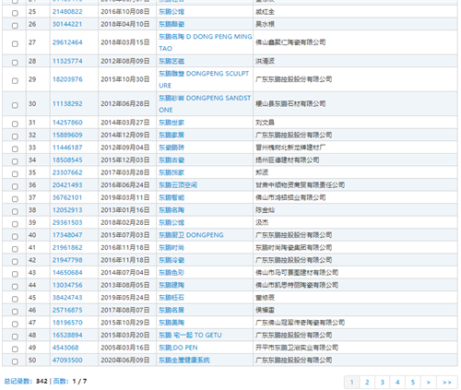Open trademark name link in row 36

178,184
